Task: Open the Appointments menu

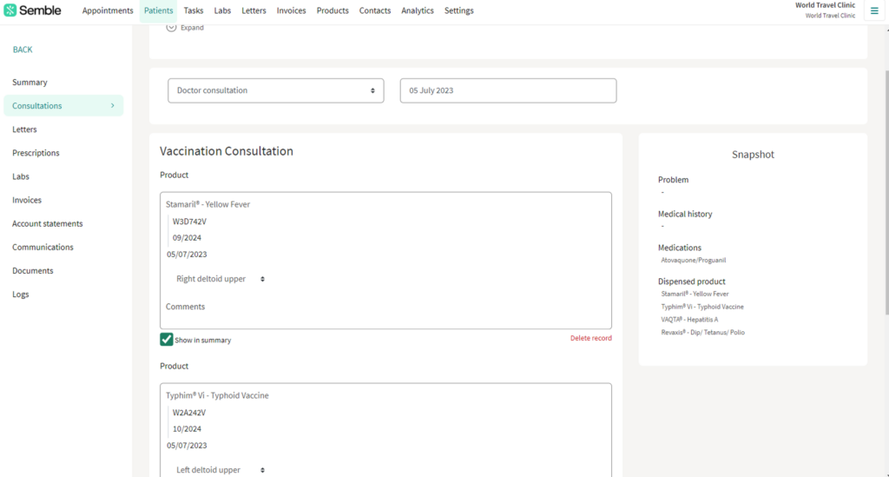Action: 108,10
